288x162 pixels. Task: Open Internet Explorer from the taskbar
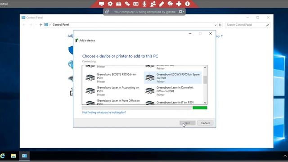click(2, 156)
